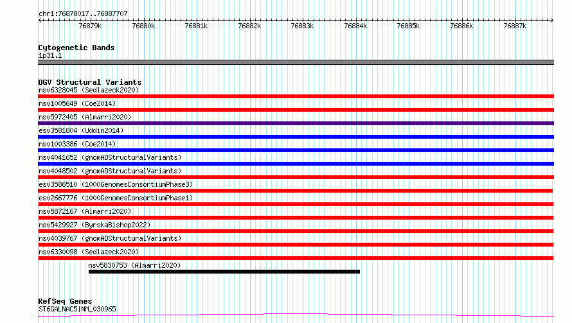This screenshot has height=323, width=572.
Task: Open variant nsv5872167 (Almarri2020) label
Action: pyautogui.click(x=85, y=211)
